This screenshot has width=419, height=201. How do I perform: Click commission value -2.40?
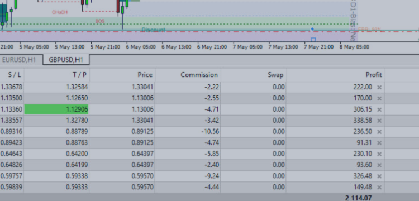212,165
